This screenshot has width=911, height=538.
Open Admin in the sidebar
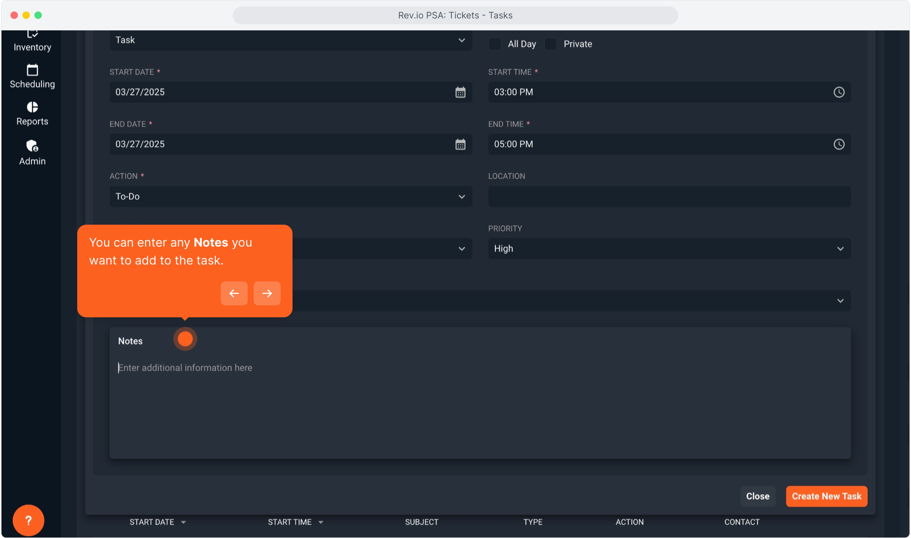(32, 152)
